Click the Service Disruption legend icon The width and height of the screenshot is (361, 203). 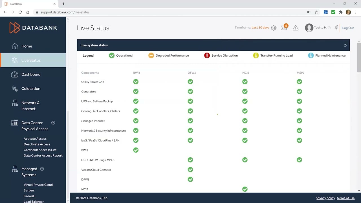[x=207, y=56]
